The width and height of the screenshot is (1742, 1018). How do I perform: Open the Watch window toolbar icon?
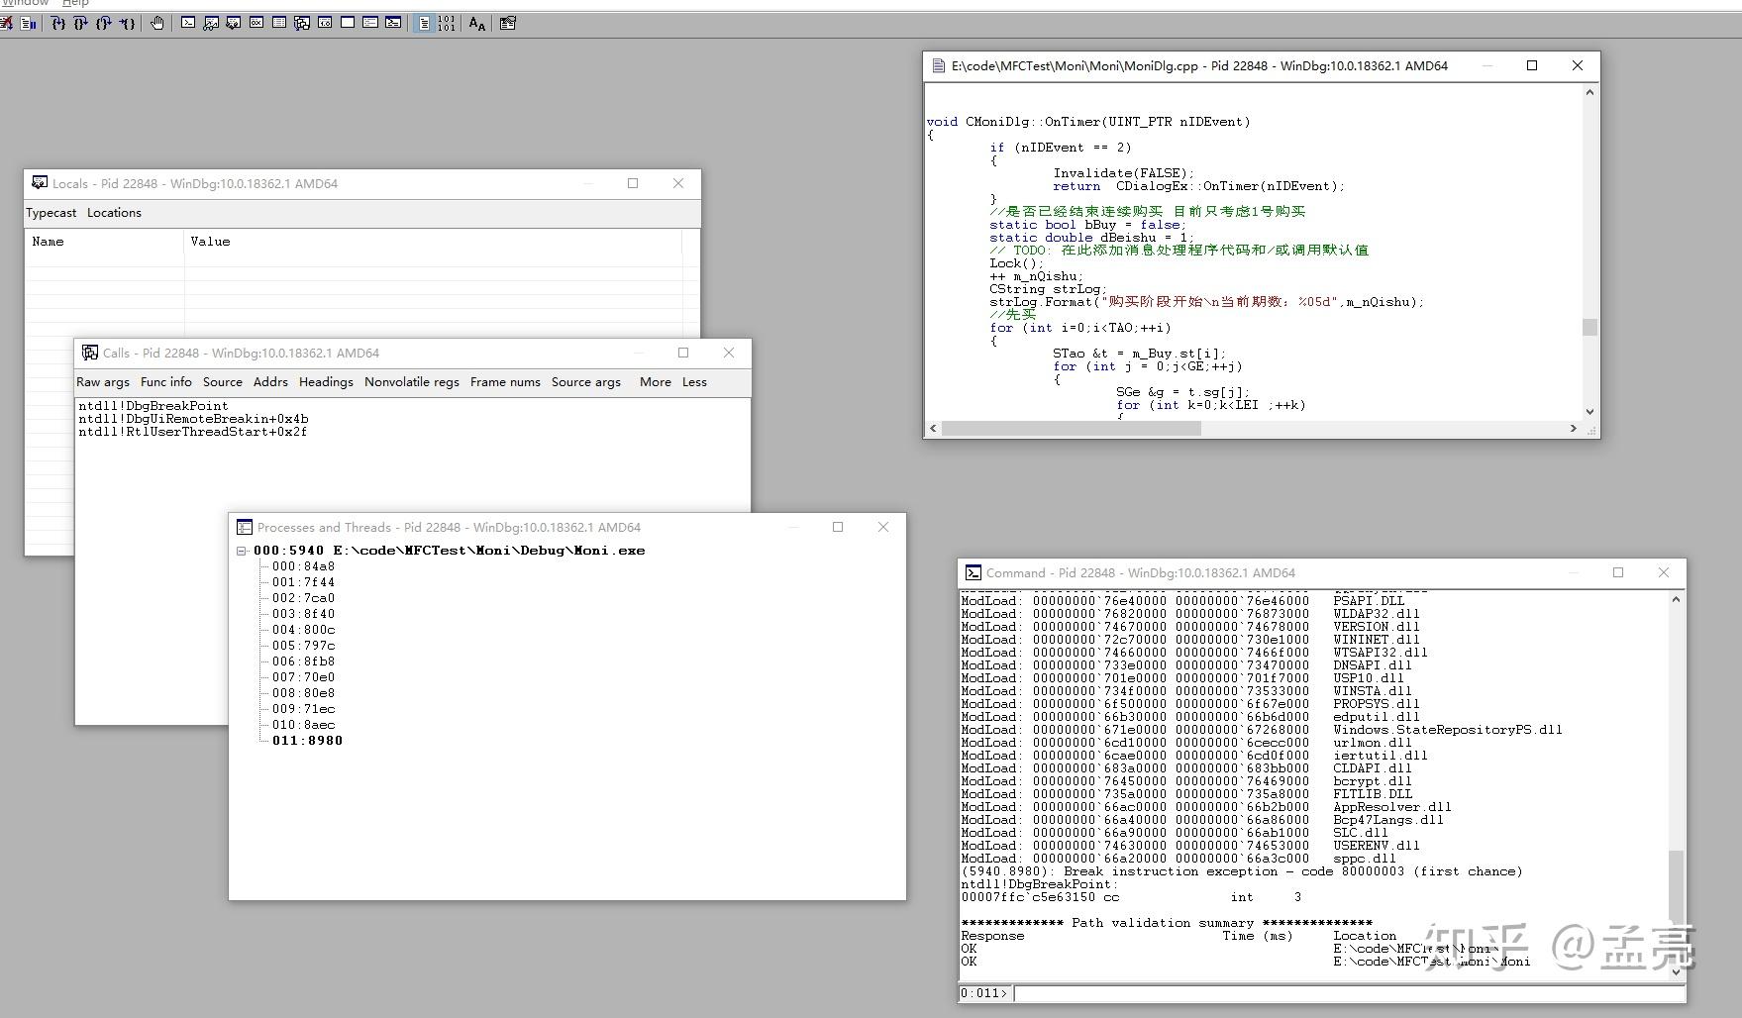tap(211, 23)
